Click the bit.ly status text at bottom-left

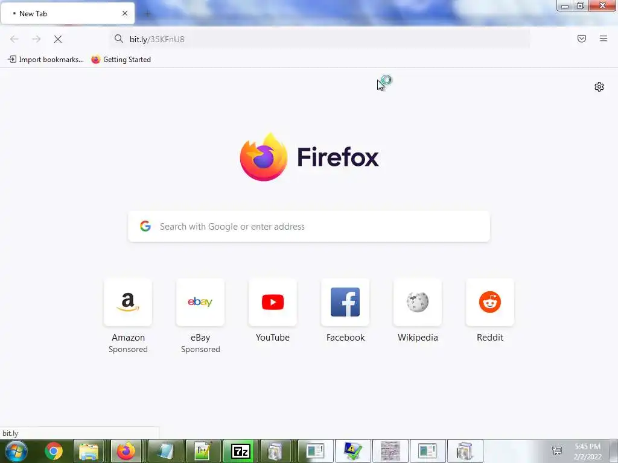[x=10, y=433]
